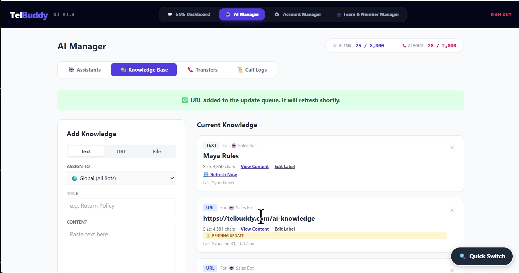Click the phone icon on Transfers tab
Viewport: 519px width, 273px height.
point(190,70)
